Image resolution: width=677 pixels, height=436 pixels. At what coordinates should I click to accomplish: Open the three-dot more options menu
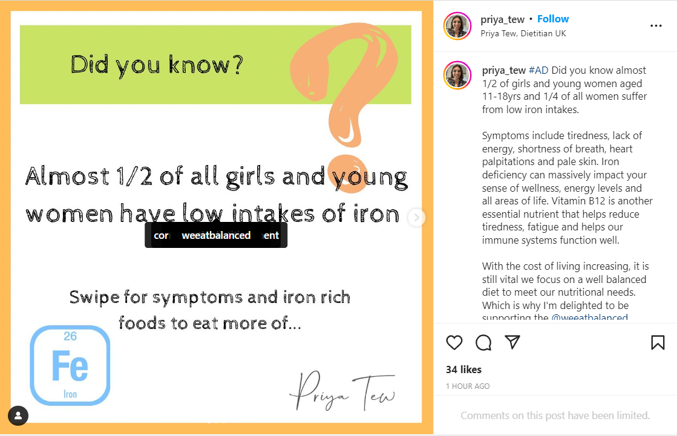pos(656,26)
